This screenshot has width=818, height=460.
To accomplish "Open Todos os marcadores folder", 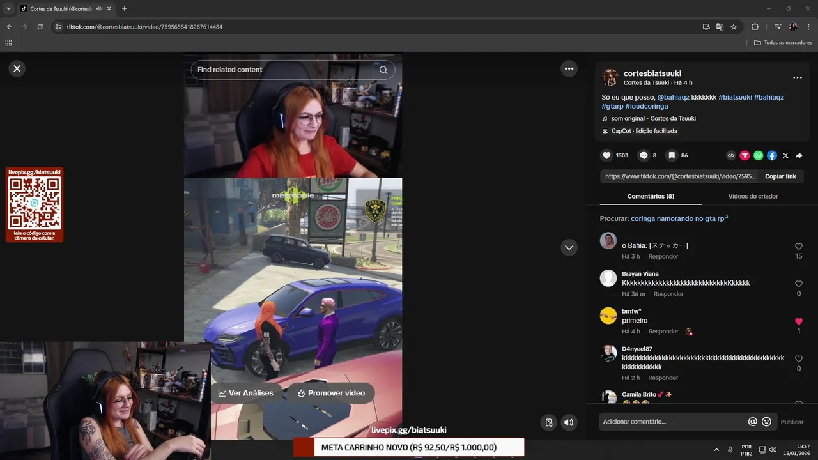I will click(x=783, y=42).
